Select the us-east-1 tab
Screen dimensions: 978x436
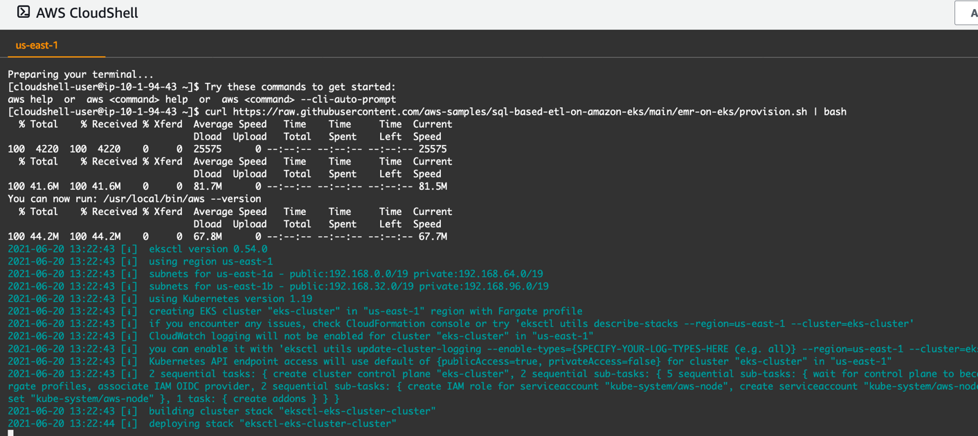point(37,45)
